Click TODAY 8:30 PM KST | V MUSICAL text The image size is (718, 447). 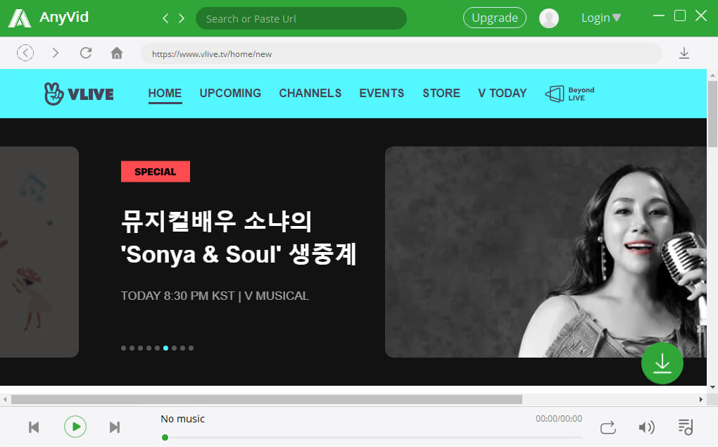(x=215, y=296)
